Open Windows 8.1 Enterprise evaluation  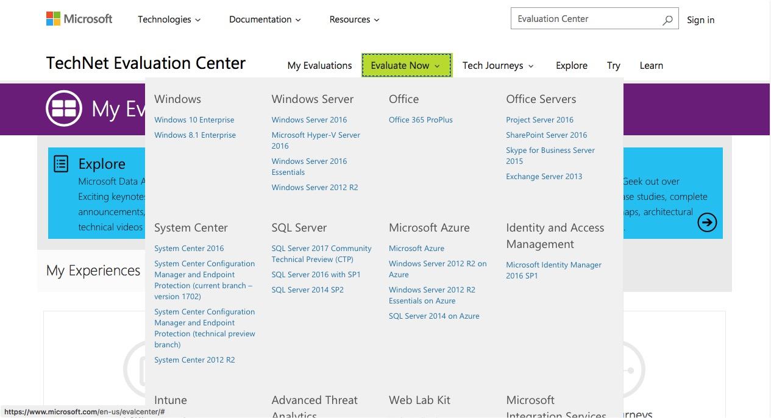[195, 135]
